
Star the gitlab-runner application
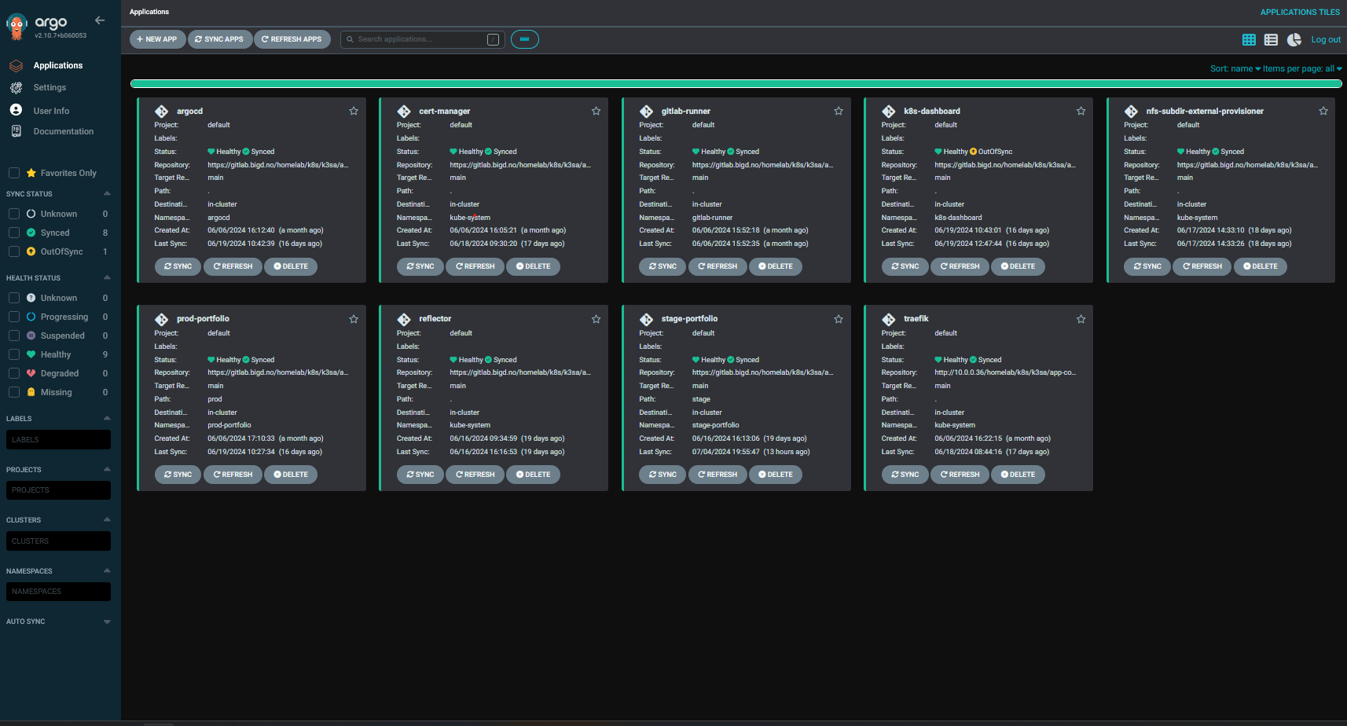click(x=839, y=111)
